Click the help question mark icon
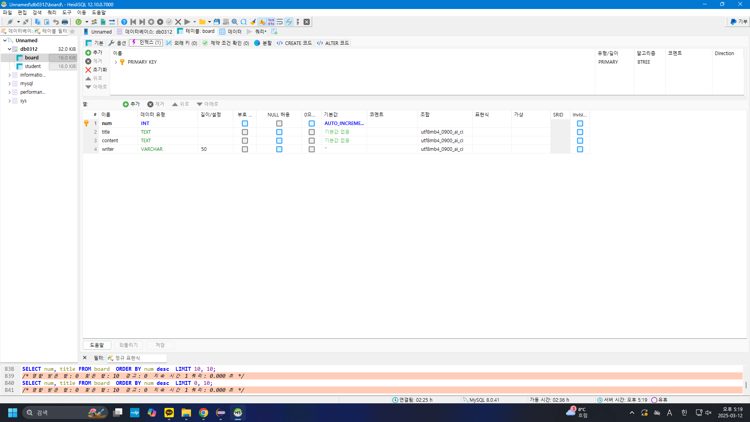The height and width of the screenshot is (422, 750). click(x=124, y=22)
